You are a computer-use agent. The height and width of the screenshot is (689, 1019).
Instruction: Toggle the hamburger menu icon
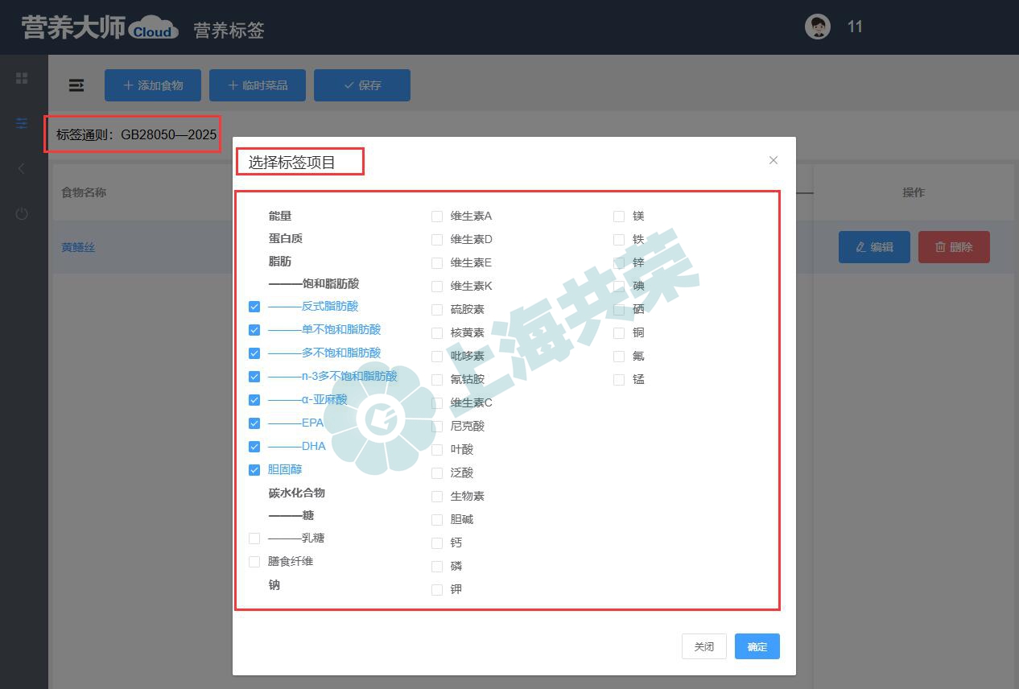(76, 85)
